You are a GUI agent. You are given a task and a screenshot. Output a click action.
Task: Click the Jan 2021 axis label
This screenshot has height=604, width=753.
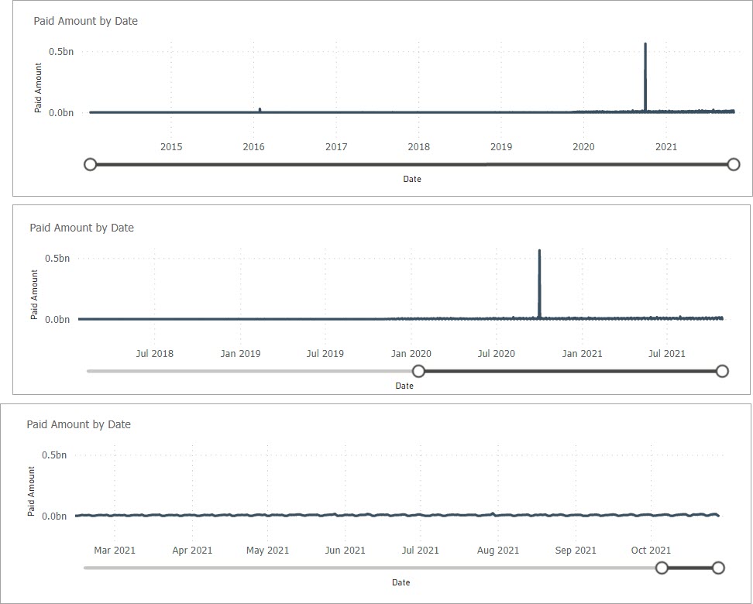click(x=582, y=354)
